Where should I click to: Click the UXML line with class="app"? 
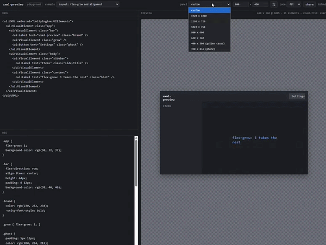pyautogui.click(x=30, y=26)
